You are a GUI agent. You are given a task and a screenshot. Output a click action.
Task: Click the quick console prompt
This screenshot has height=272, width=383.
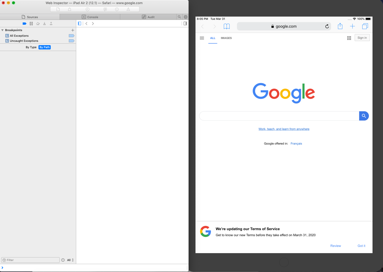coord(94,268)
